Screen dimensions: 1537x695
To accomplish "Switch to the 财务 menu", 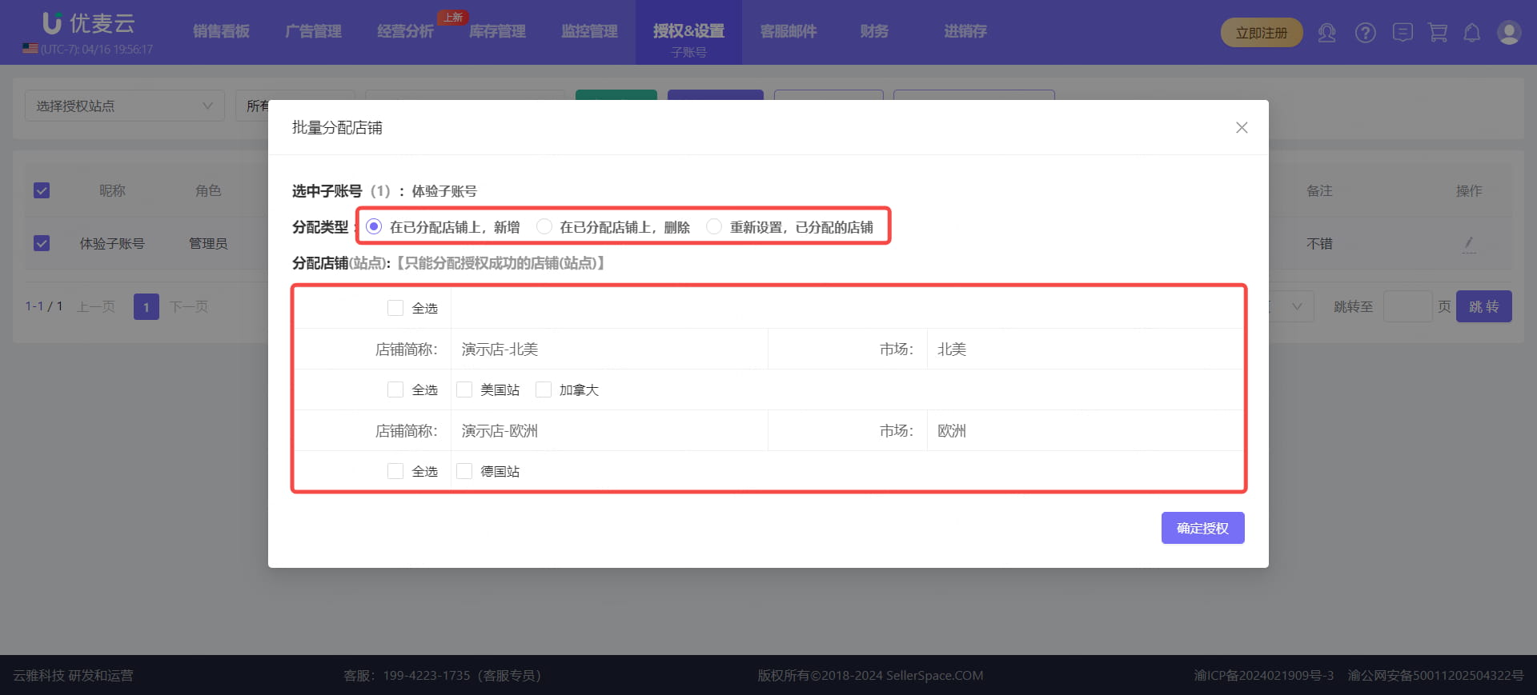I will pyautogui.click(x=873, y=31).
